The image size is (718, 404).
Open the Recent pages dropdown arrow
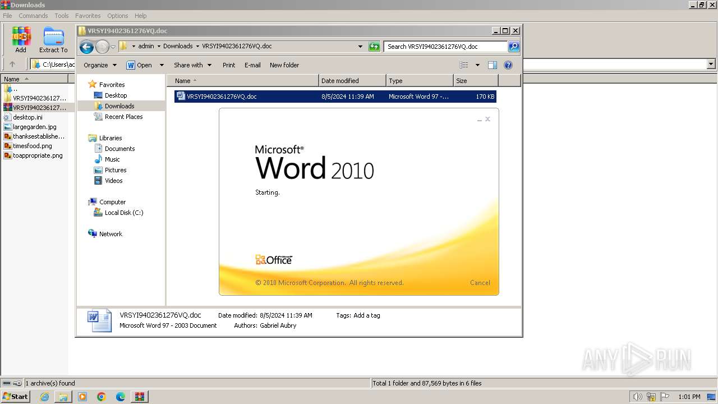[113, 47]
